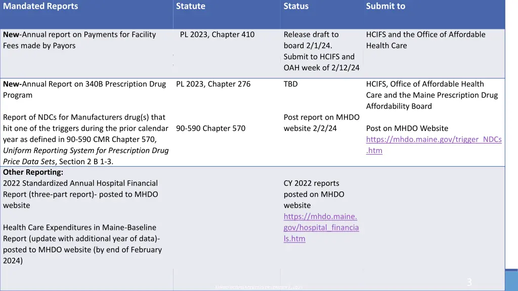Image resolution: width=518 pixels, height=291 pixels.
Task: Click the Payments for Facility Fees report text
Action: tap(79, 40)
